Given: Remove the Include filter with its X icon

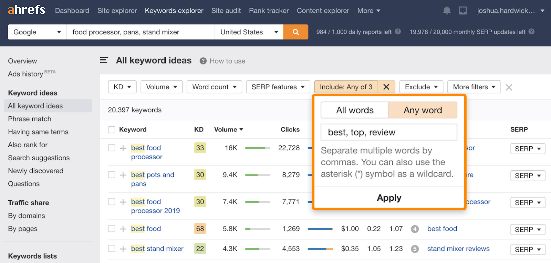Looking at the screenshot, I should click(386, 87).
